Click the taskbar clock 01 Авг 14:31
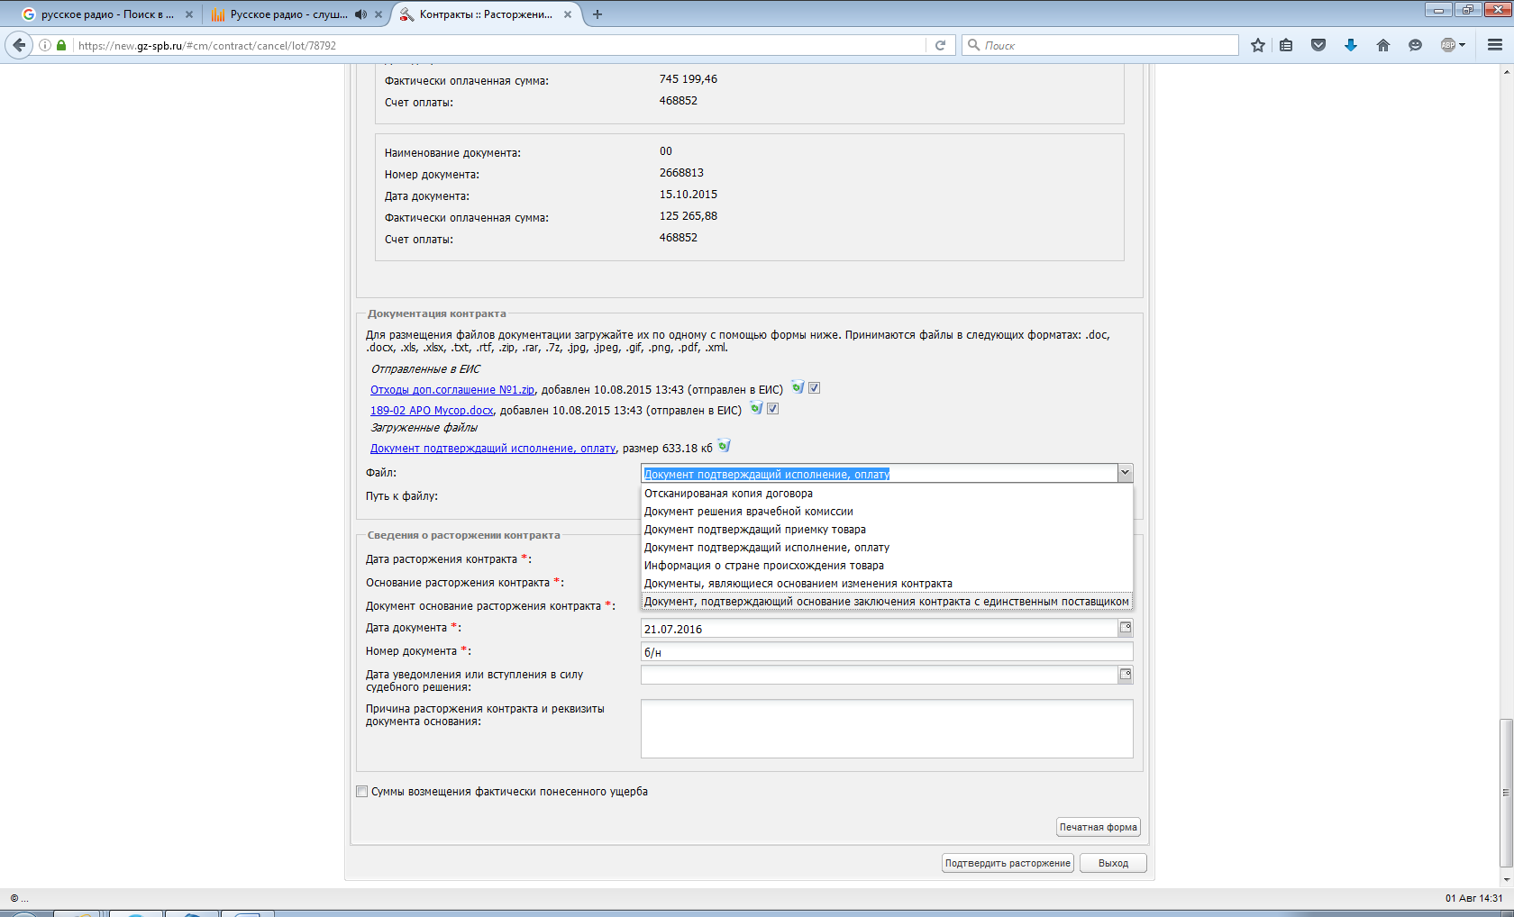1514x917 pixels. (x=1474, y=898)
